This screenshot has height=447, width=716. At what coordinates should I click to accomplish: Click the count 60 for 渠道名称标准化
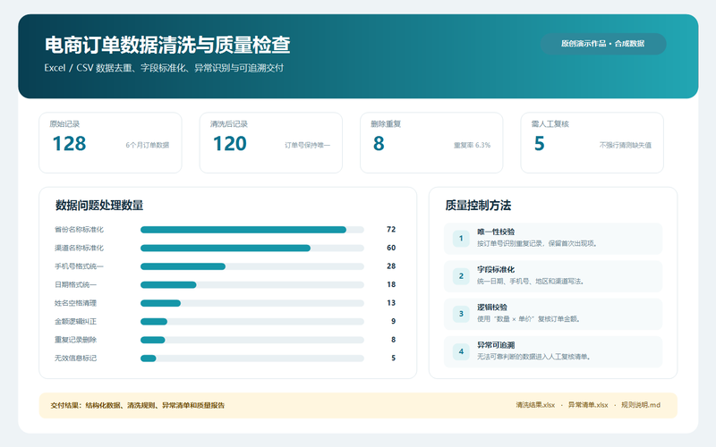click(x=391, y=248)
